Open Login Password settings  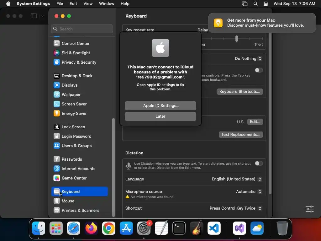tap(79, 137)
